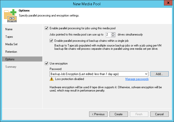This screenshot has height=122, width=174.
Task: Switch to the Tapes step
Action: [x=9, y=37]
